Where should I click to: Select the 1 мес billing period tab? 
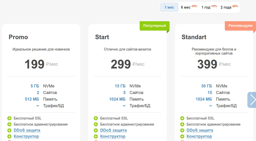pyautogui.click(x=169, y=7)
